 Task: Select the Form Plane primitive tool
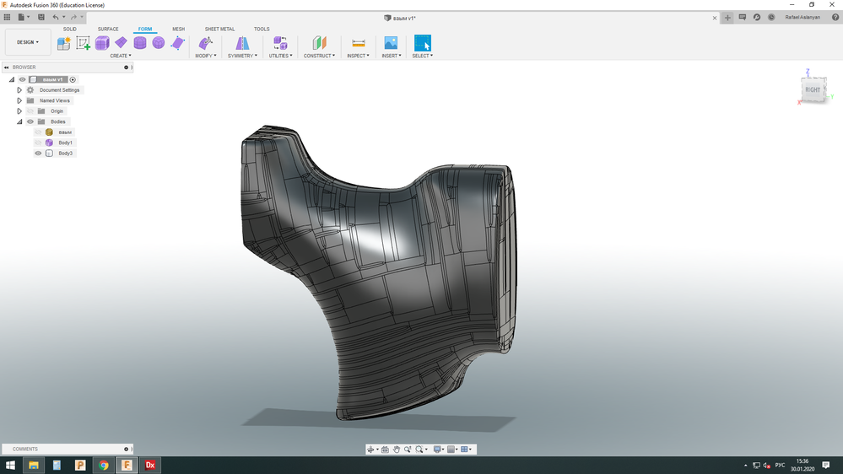[121, 43]
